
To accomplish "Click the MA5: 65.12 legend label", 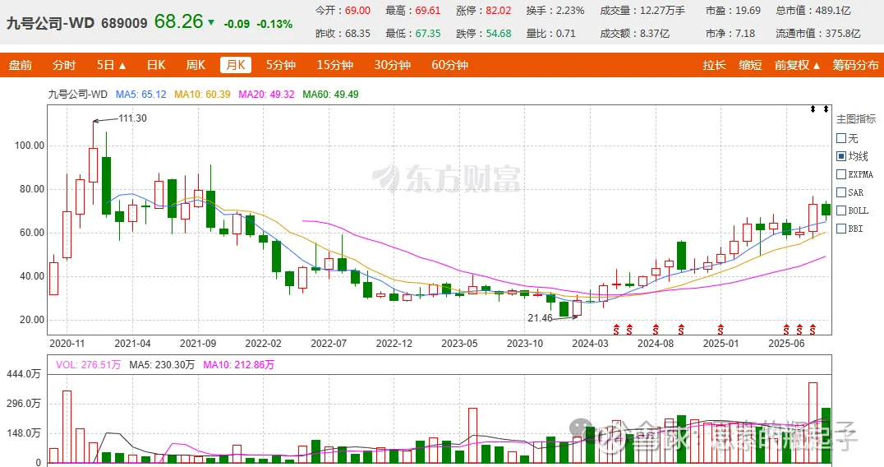I will tap(141, 95).
